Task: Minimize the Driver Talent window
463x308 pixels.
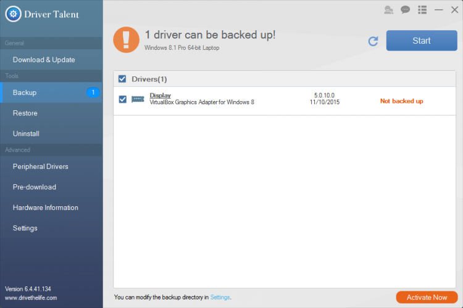Action: 439,10
